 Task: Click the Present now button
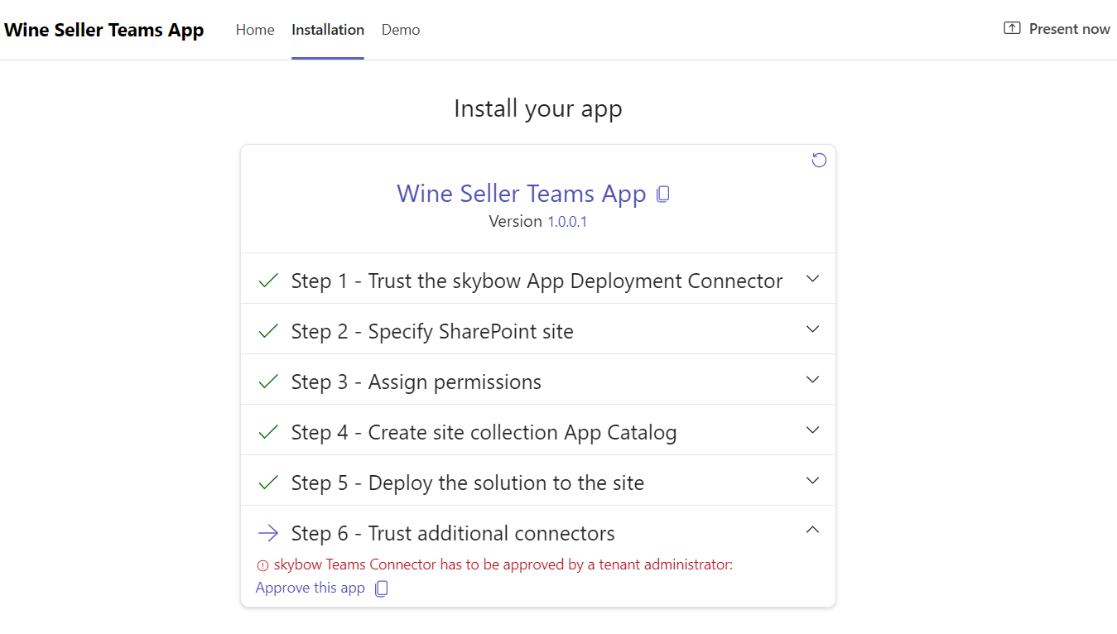[x=1057, y=29]
